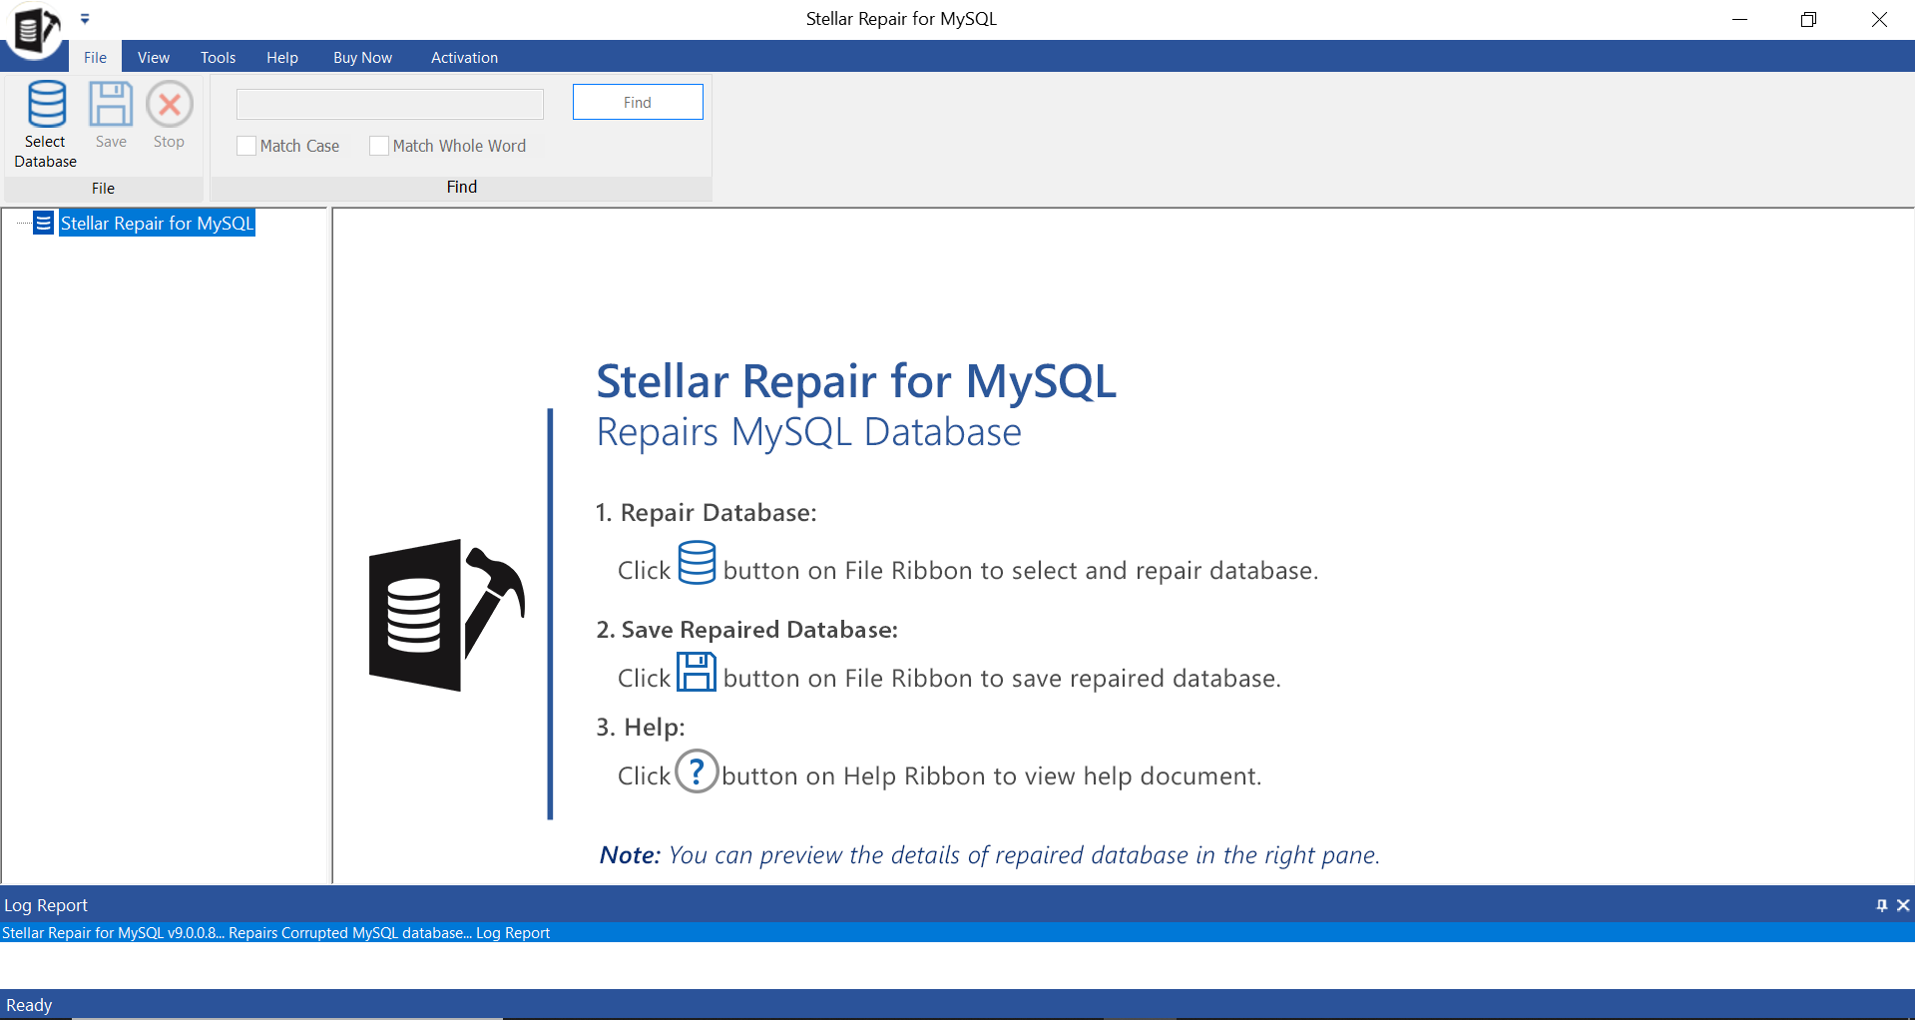Click the Select Database icon
Screen dimensions: 1915x1020
click(x=46, y=104)
